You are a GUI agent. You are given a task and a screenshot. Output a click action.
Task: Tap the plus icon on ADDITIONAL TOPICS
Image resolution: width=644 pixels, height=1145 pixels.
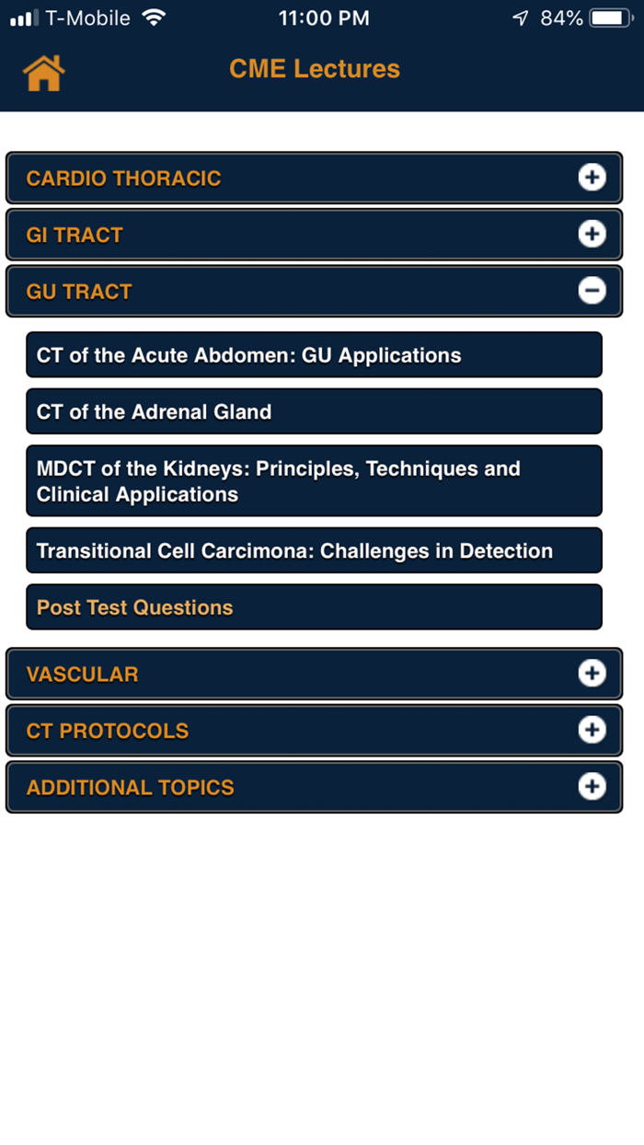[592, 787]
